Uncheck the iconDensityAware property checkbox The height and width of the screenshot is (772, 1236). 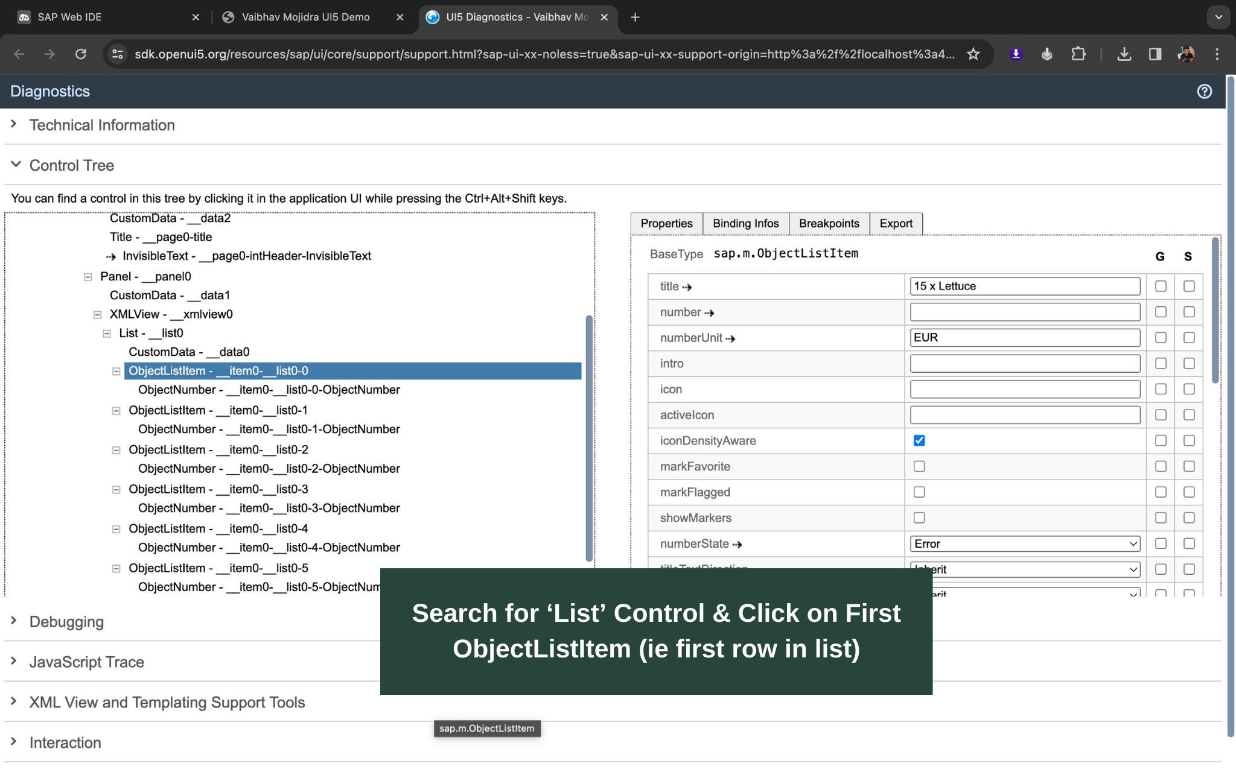pyautogui.click(x=919, y=441)
